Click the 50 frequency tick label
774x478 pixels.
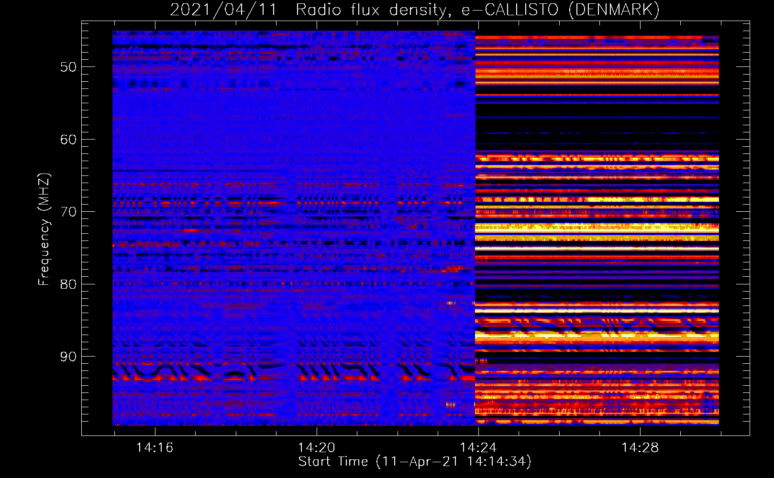tap(68, 67)
